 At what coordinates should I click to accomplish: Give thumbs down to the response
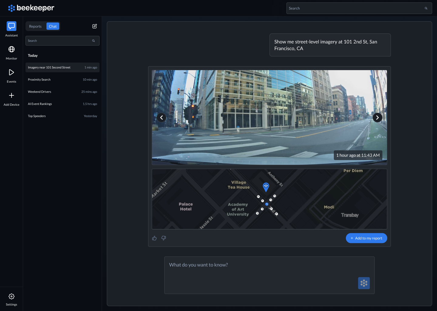pyautogui.click(x=164, y=238)
